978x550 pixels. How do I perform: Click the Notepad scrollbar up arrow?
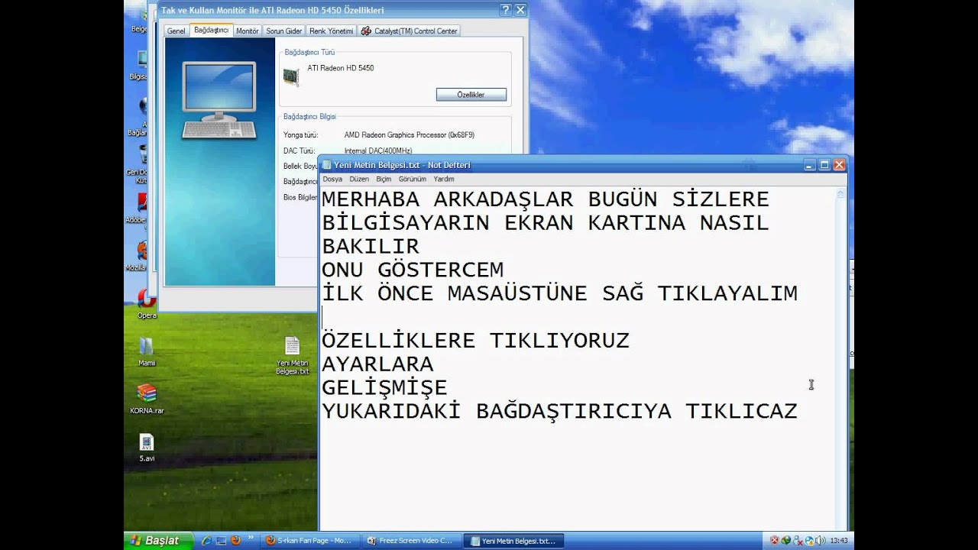(840, 193)
